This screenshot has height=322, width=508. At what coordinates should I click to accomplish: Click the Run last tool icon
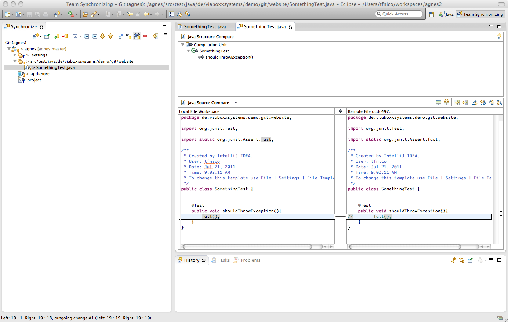(70, 14)
